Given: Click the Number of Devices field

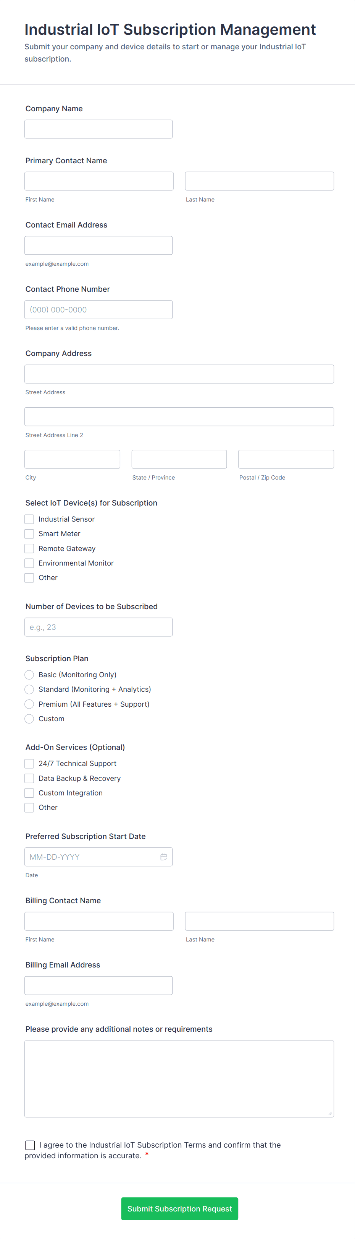Looking at the screenshot, I should tap(98, 627).
